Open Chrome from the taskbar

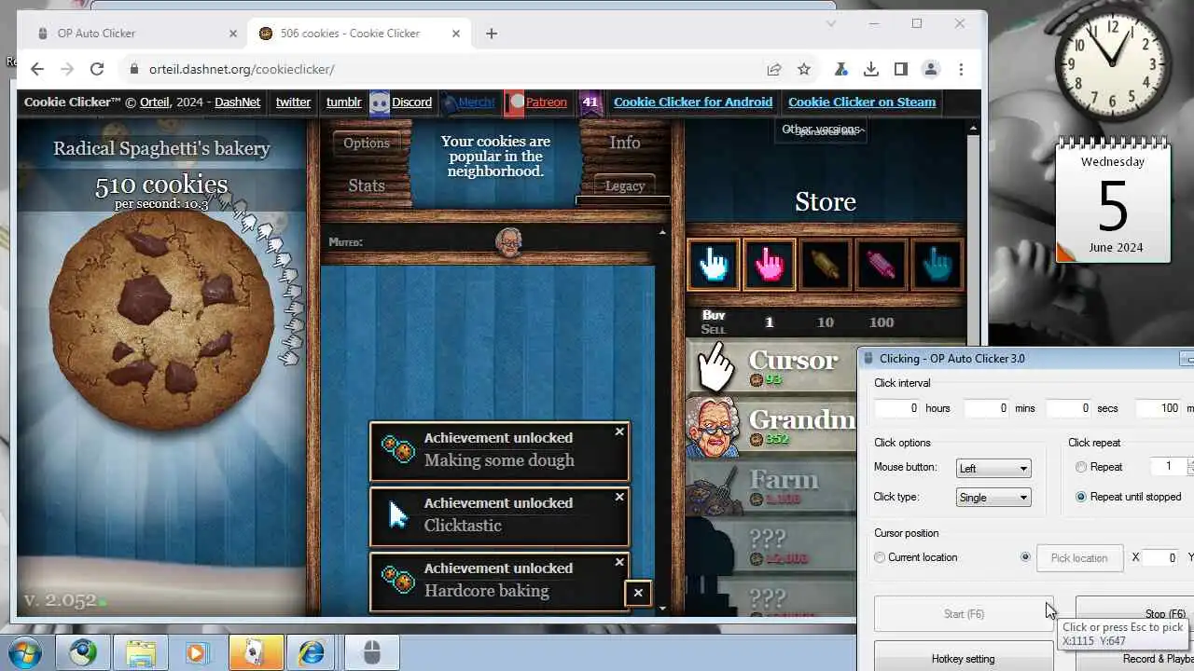82,652
